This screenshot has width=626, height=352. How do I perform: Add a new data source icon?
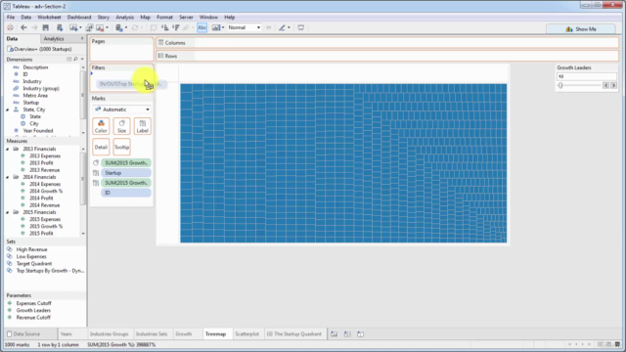click(x=60, y=27)
